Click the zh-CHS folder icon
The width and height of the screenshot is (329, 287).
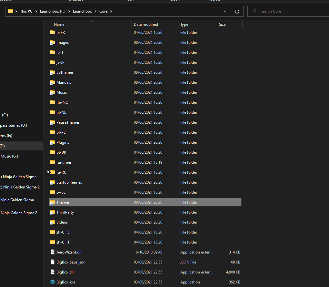pyautogui.click(x=53, y=232)
